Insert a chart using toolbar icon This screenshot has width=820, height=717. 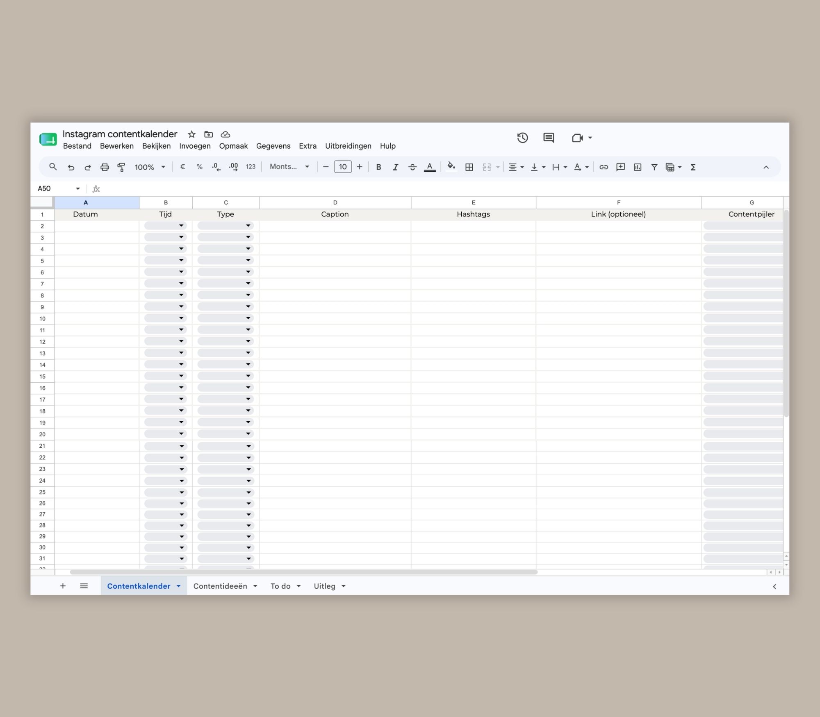point(637,167)
